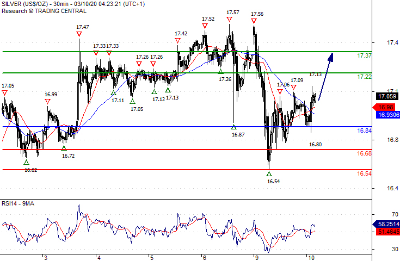
Task: Click the 17.57 swing high label
Action: pos(233,13)
